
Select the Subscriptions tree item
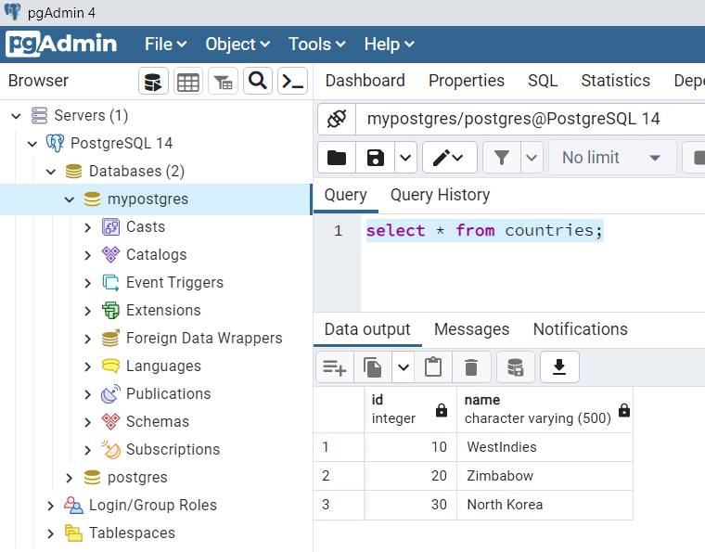coord(173,450)
